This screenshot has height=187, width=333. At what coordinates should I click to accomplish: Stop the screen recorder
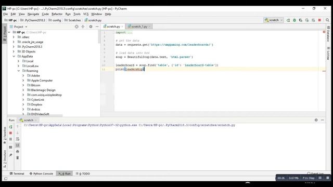327,178
